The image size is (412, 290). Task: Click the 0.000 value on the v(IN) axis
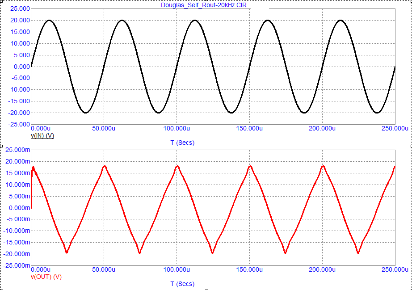tap(21, 67)
